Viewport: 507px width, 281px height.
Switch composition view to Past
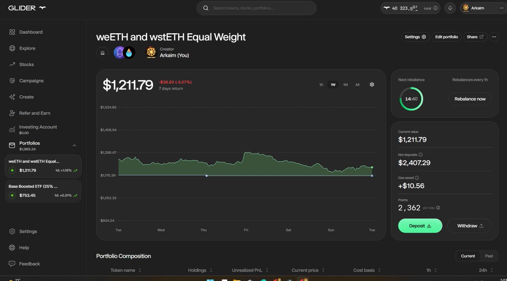[489, 256]
